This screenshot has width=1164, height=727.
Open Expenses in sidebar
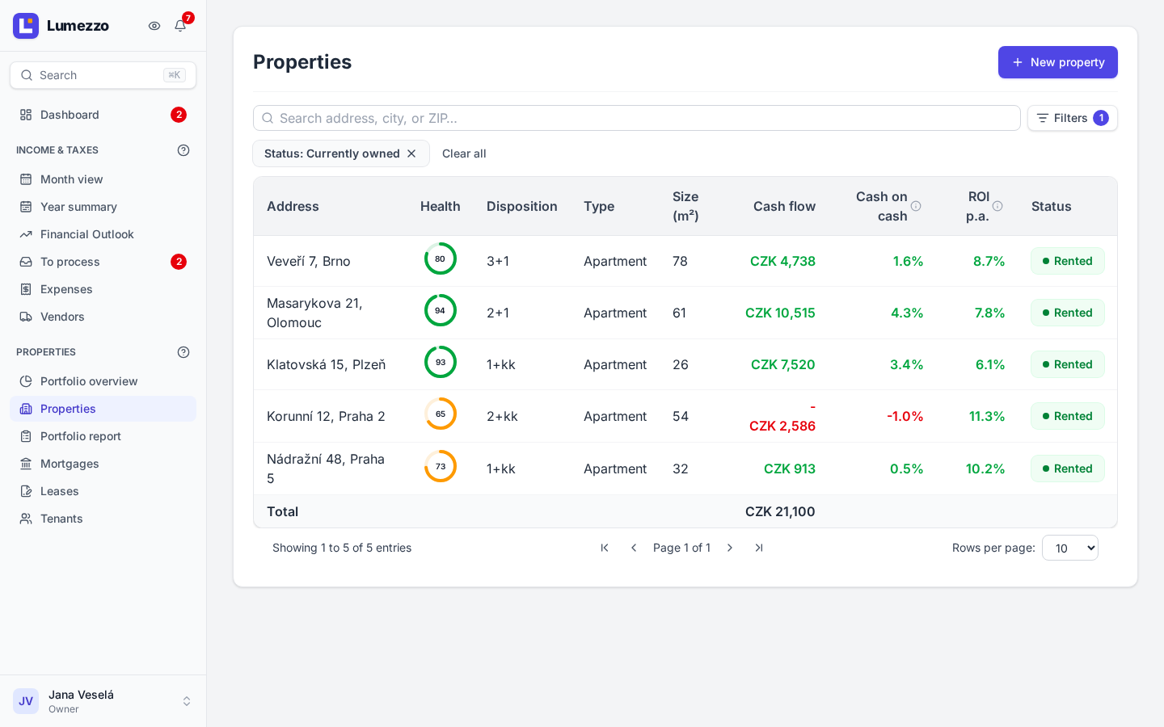(x=103, y=289)
